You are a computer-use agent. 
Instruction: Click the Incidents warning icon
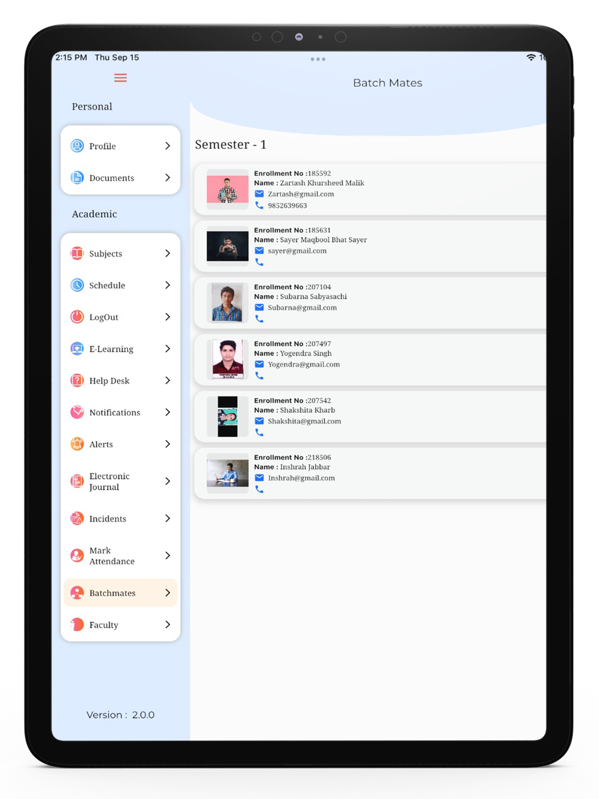(77, 518)
